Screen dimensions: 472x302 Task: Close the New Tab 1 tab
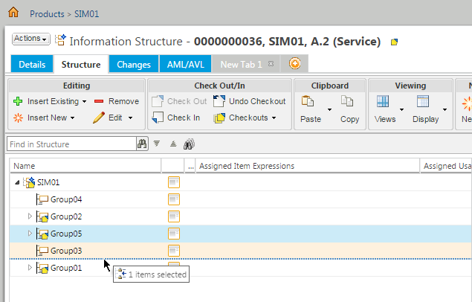coord(271,65)
